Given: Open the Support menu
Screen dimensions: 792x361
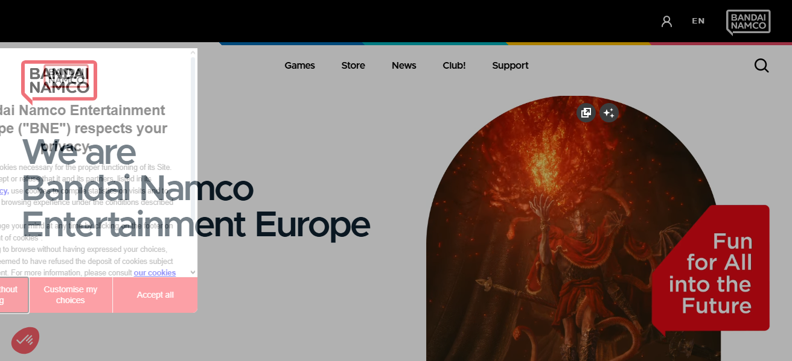Looking at the screenshot, I should 510,65.
